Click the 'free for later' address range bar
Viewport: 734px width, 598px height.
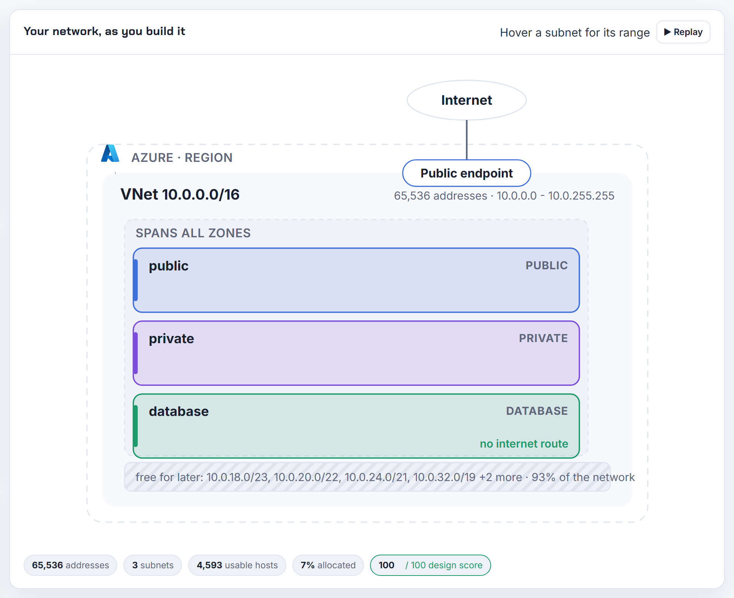coord(367,477)
